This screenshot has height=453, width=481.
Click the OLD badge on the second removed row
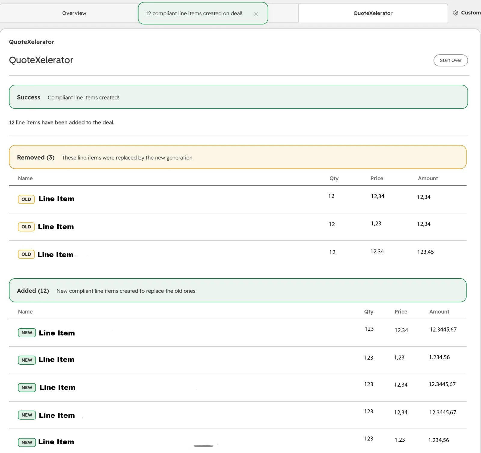click(26, 227)
